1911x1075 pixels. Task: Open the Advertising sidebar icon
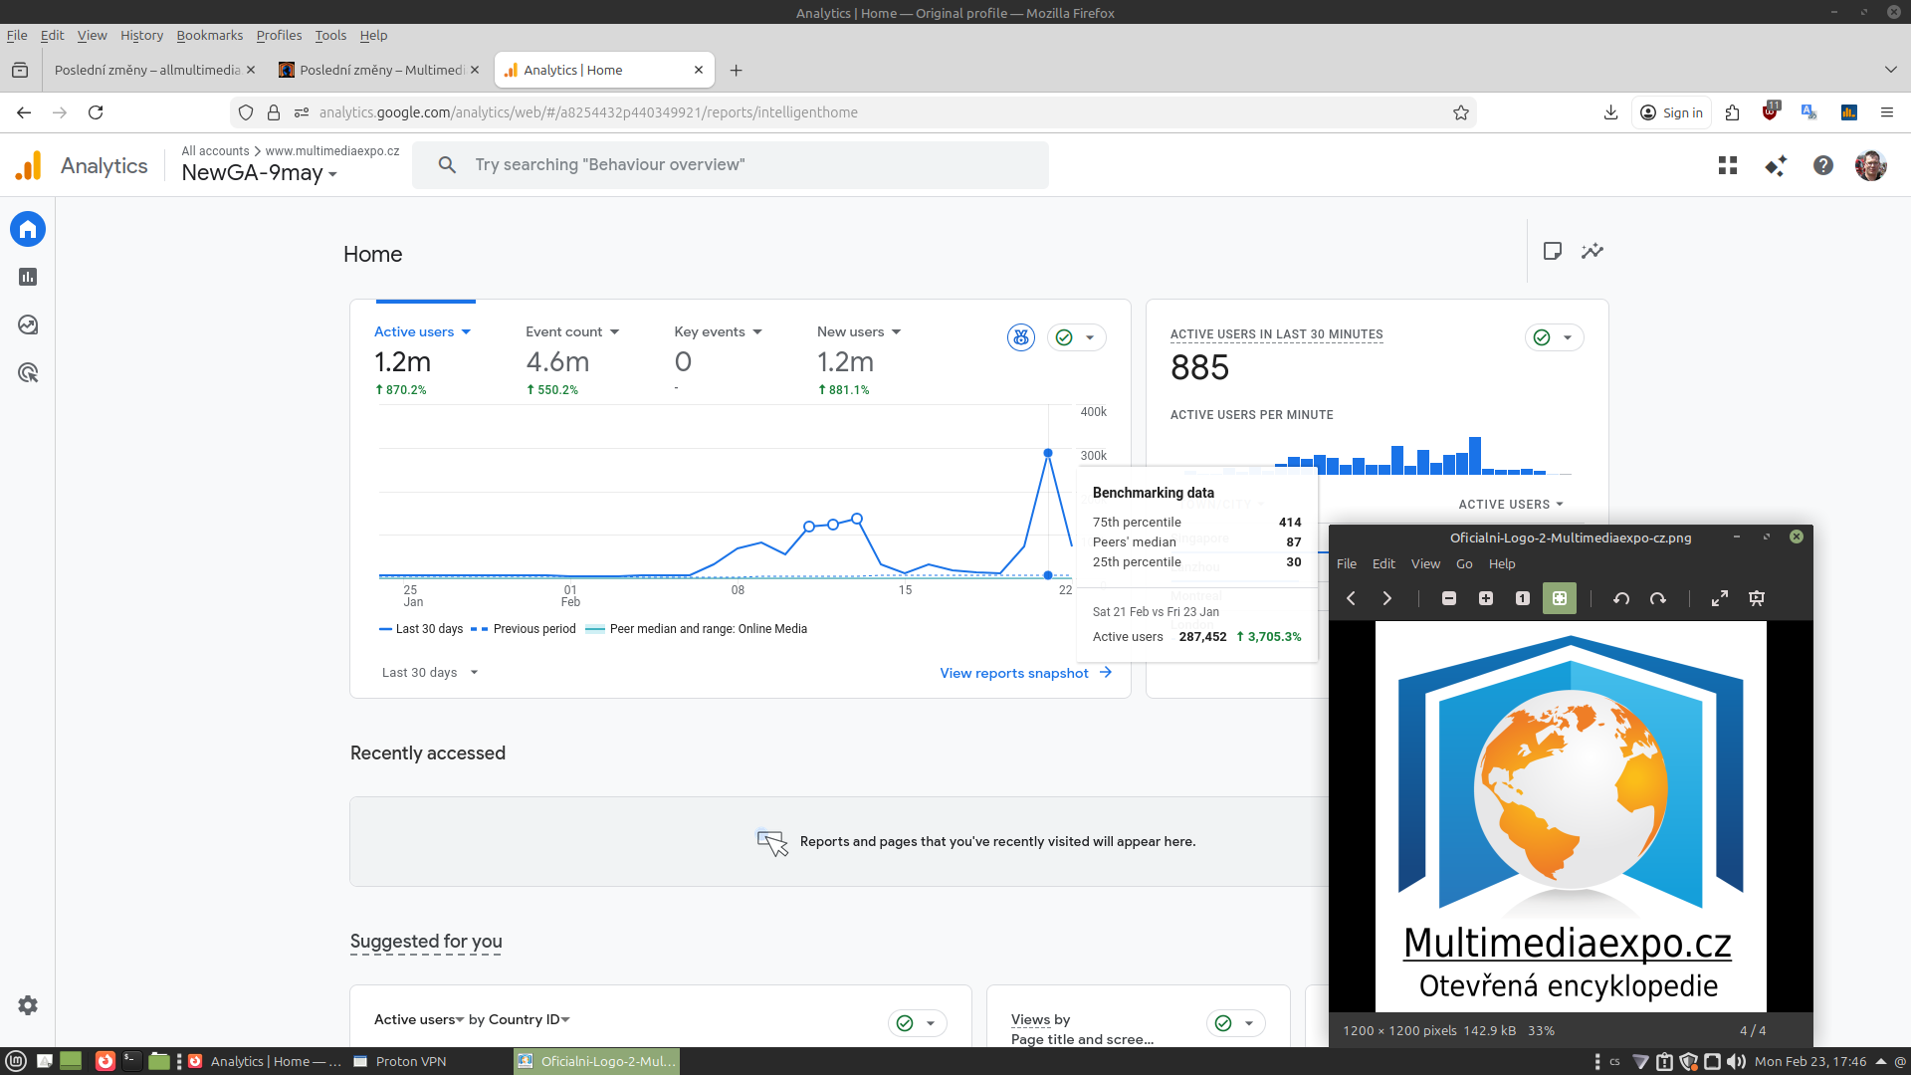(28, 373)
